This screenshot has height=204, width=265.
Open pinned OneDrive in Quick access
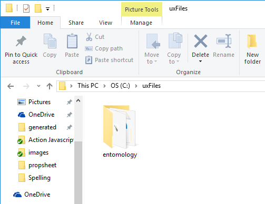click(x=42, y=115)
